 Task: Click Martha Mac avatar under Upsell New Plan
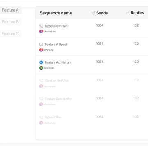(41, 32)
